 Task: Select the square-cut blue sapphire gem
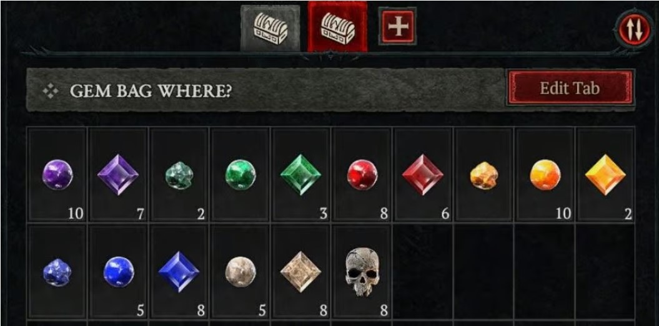click(179, 272)
